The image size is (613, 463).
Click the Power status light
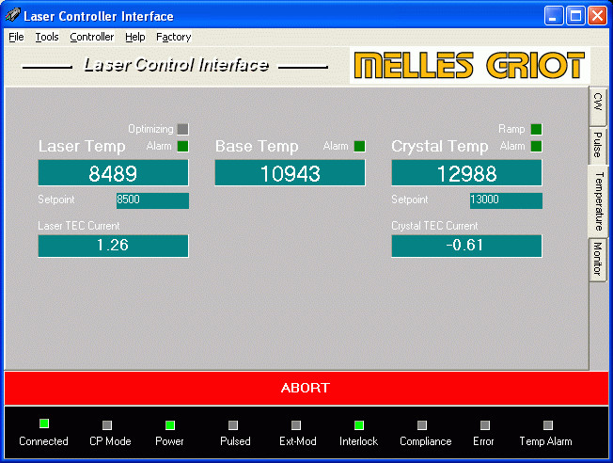pyautogui.click(x=170, y=425)
